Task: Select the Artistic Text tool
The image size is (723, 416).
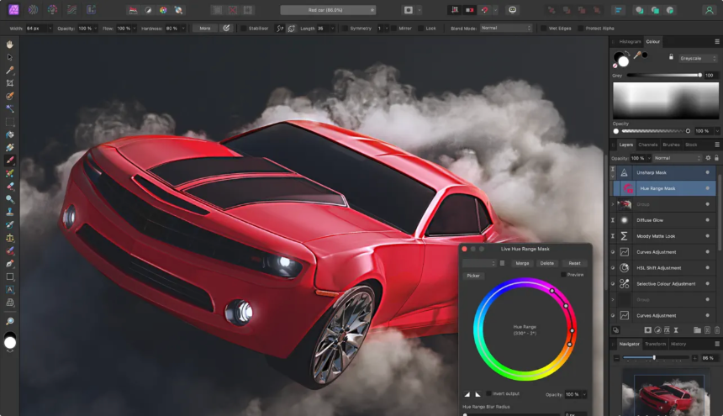Action: coord(10,289)
